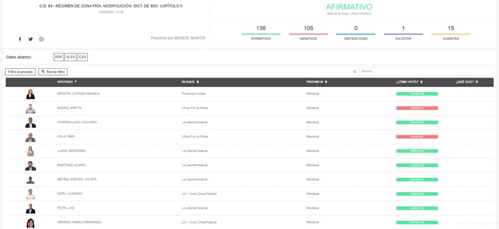This screenshot has width=499, height=229.
Task: Download the data as PDF
Action: [x=59, y=57]
